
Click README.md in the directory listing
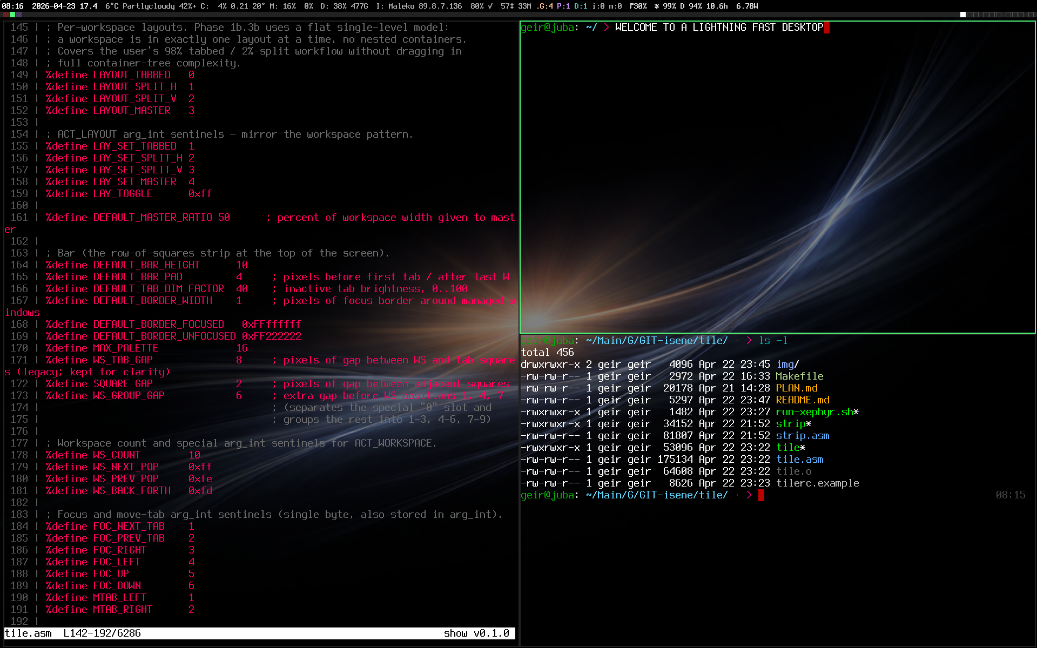[x=802, y=400]
